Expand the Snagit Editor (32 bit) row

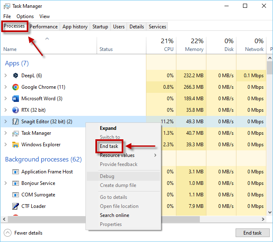point(6,122)
